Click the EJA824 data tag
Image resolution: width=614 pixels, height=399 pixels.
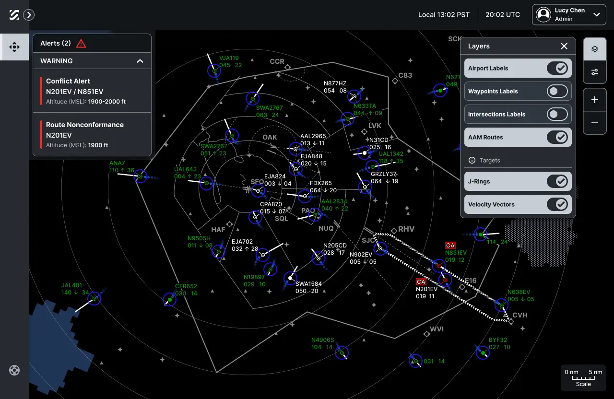coord(278,180)
